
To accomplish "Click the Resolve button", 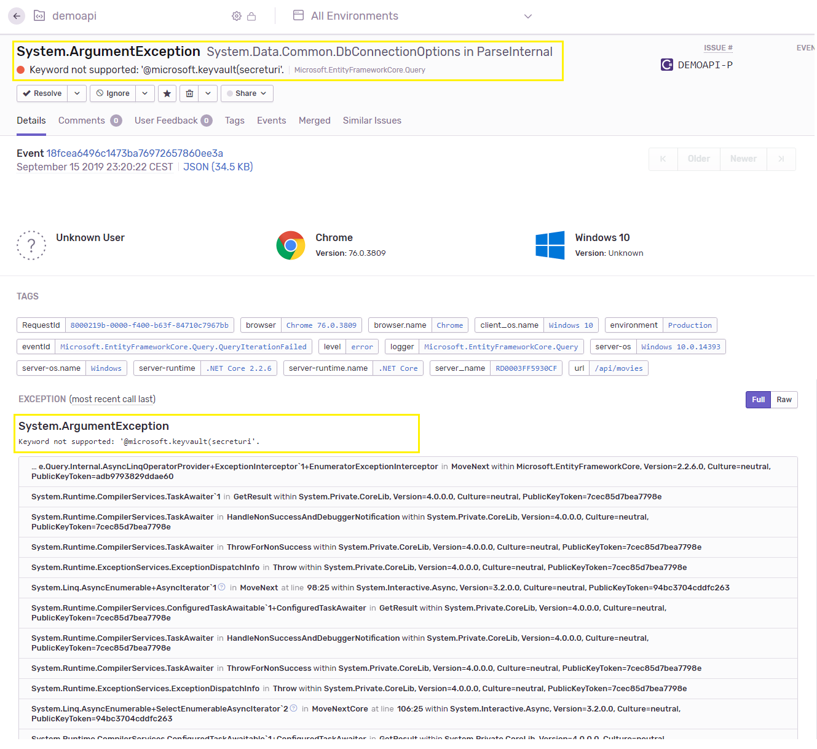I will click(x=42, y=93).
